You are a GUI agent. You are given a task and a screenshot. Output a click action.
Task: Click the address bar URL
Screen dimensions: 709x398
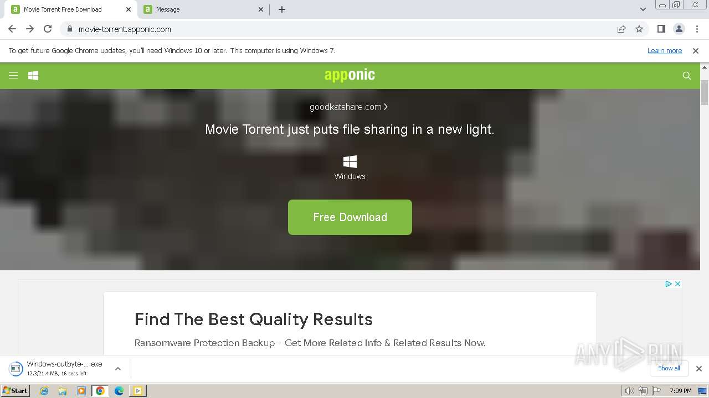(x=125, y=29)
